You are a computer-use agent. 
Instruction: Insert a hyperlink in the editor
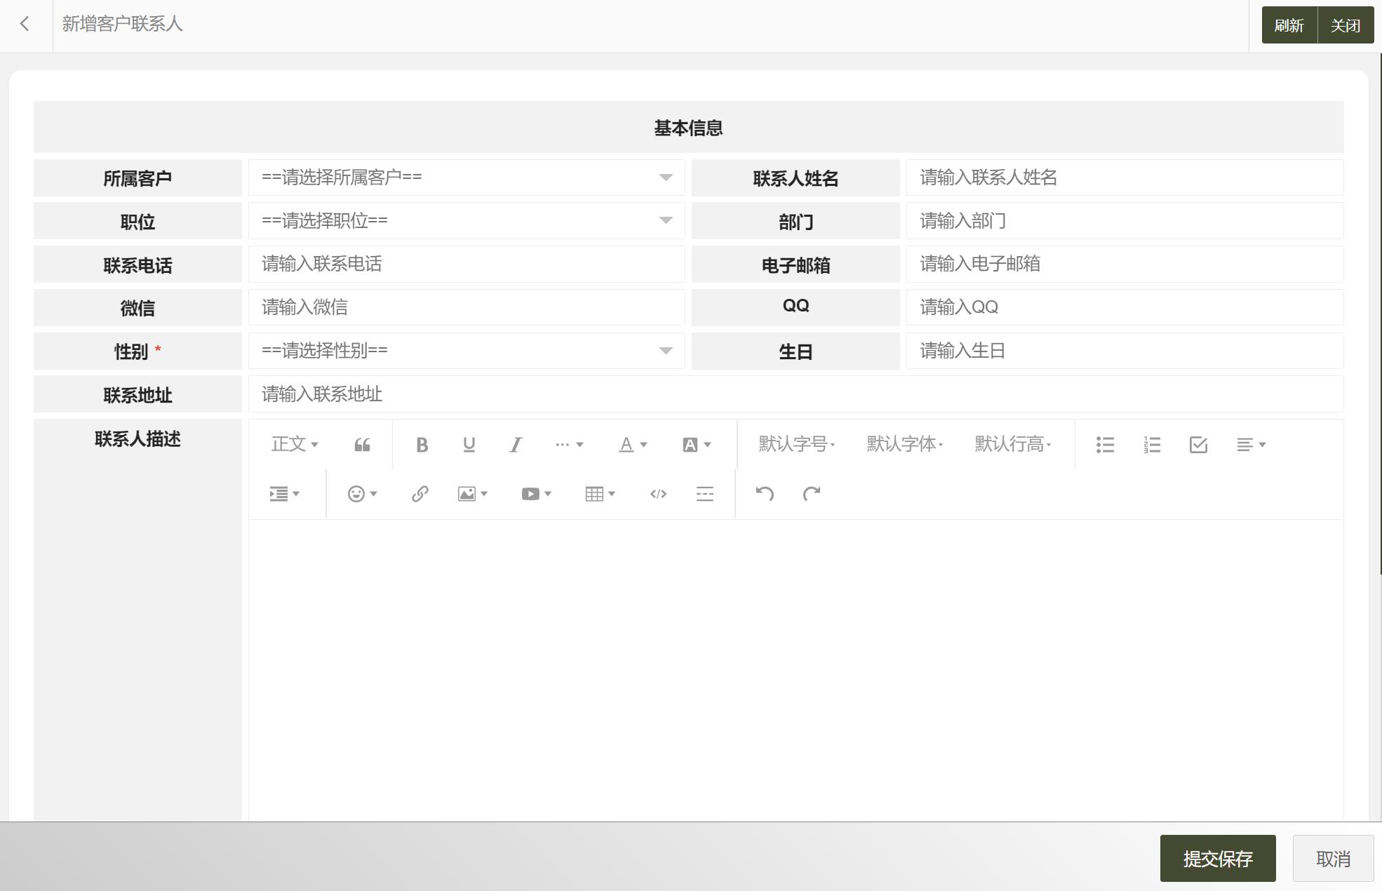(420, 493)
